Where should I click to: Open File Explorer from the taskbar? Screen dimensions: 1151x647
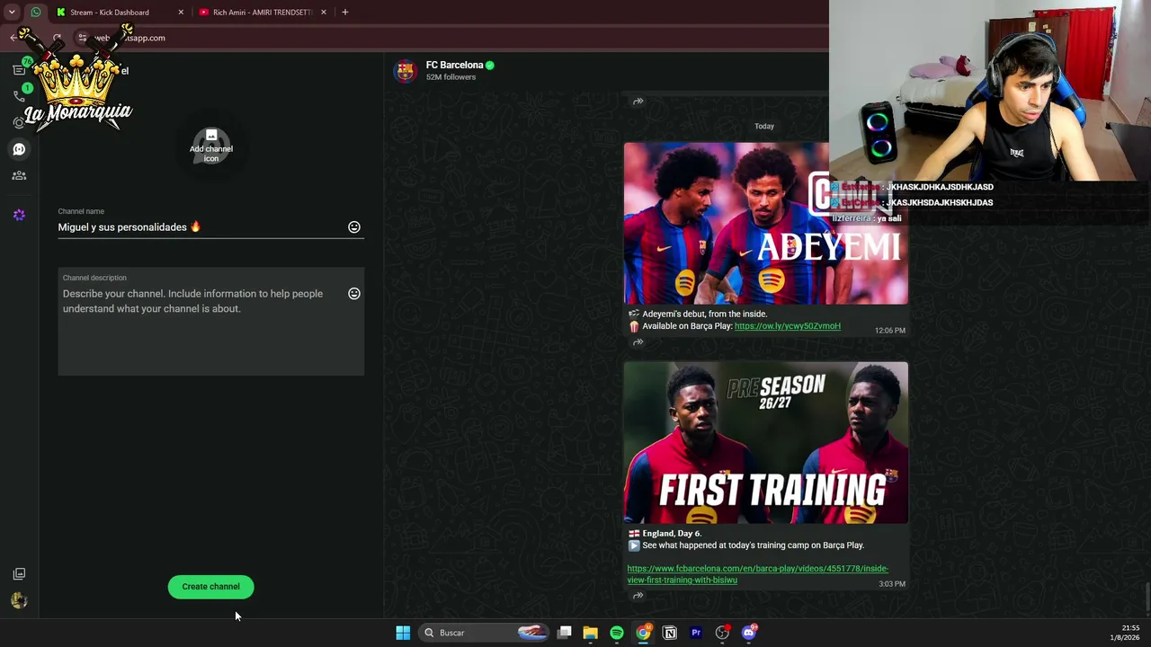(590, 633)
